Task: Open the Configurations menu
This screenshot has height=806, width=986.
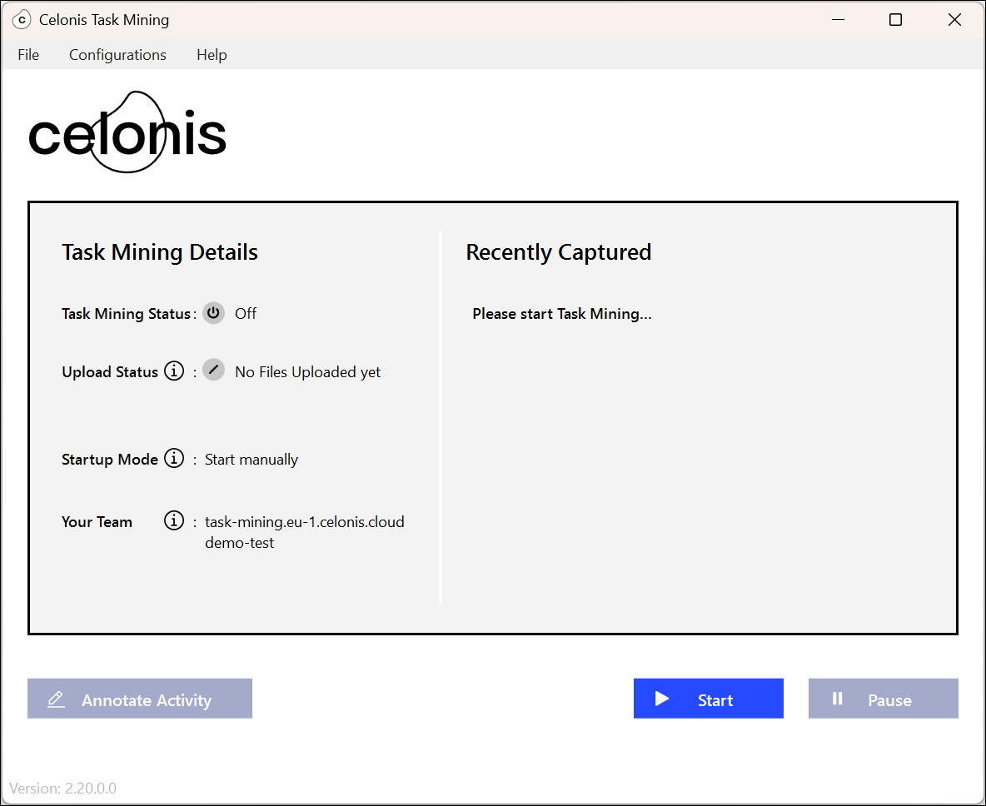Action: 117,55
